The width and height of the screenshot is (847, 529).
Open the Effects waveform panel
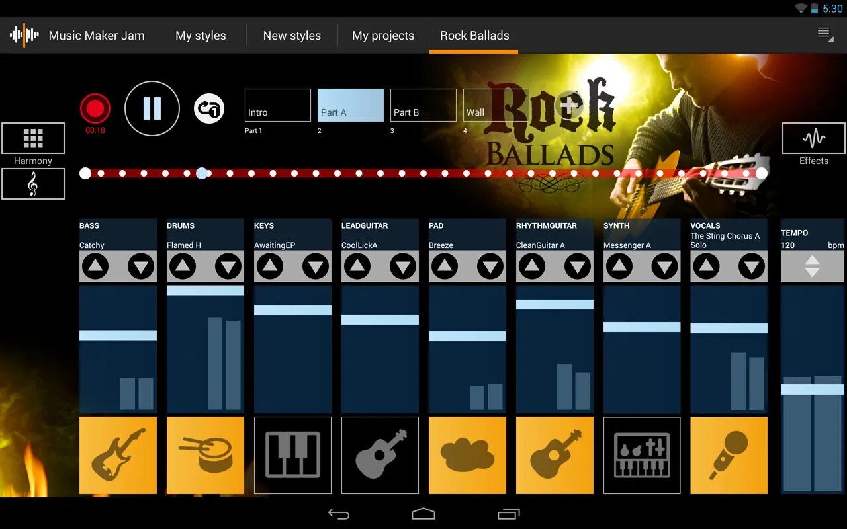click(x=814, y=138)
